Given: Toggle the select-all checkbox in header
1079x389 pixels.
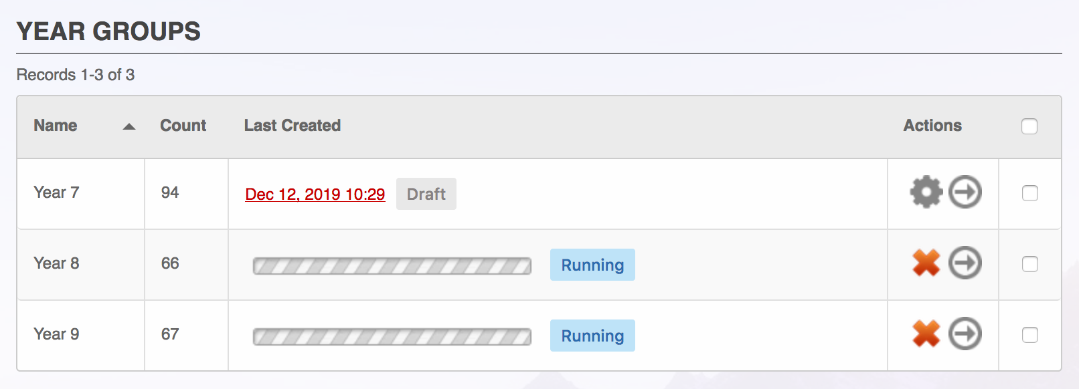Looking at the screenshot, I should coord(1029,126).
